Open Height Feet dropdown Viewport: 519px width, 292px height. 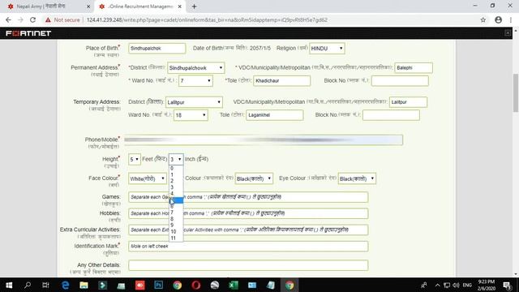coord(135,159)
